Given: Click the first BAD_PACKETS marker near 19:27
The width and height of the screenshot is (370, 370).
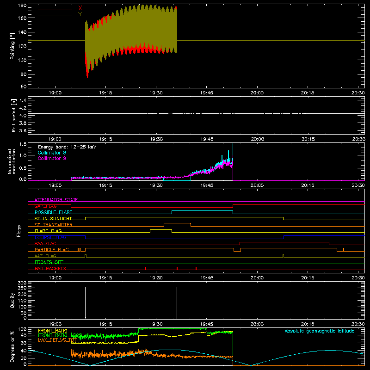Looking at the screenshot, I should [146, 268].
